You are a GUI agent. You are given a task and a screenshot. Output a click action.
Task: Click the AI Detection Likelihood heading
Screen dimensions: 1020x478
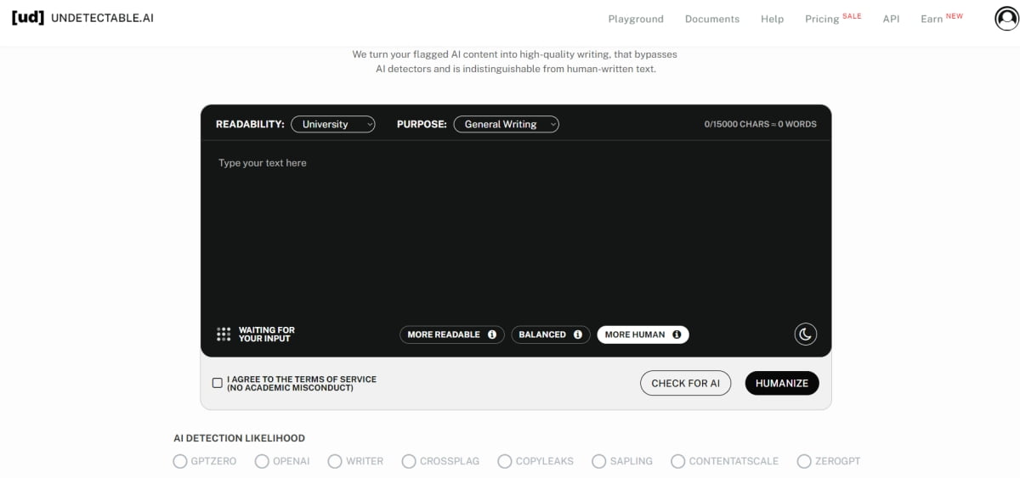(239, 438)
